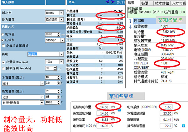Select the 制冷量 radio button
The height and width of the screenshot is (132, 188).
click(3, 34)
